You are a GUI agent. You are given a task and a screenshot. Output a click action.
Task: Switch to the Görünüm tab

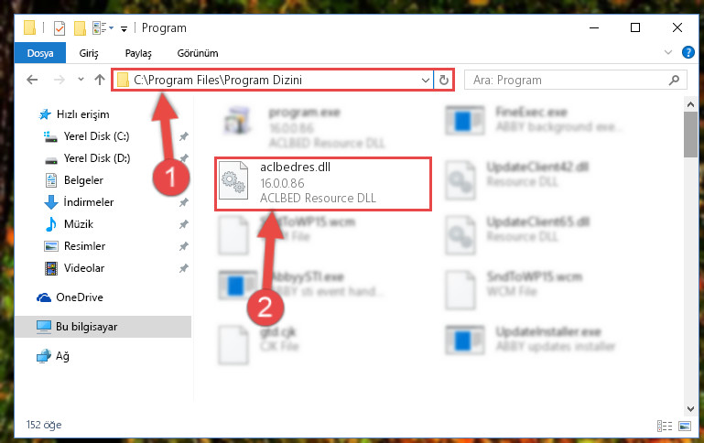point(198,53)
